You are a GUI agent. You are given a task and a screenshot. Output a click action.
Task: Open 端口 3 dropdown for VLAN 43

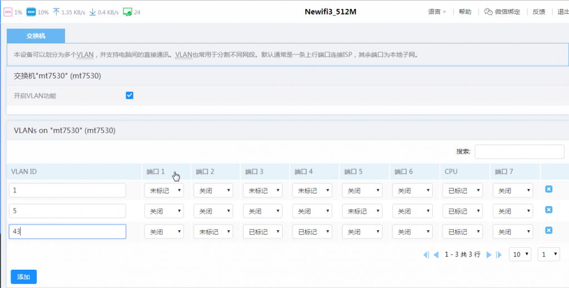263,231
